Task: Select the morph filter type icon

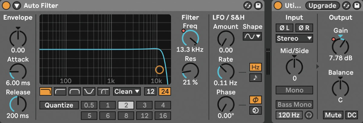Action: click(103, 91)
